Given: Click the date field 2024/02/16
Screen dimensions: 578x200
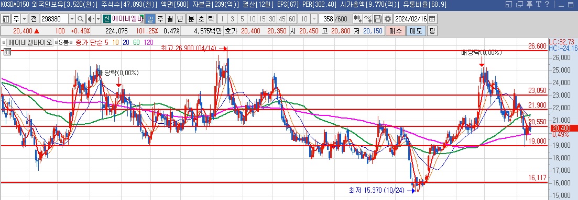Looking at the screenshot, I should point(411,19).
